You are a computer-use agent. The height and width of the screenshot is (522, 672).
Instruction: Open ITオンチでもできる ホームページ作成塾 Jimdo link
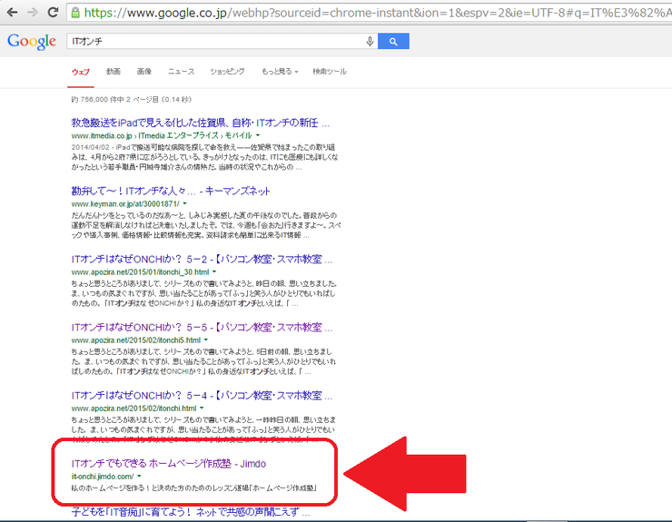pyautogui.click(x=168, y=464)
